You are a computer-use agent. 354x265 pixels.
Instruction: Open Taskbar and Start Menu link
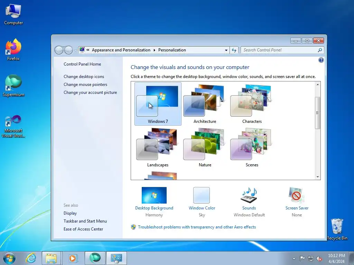85,221
